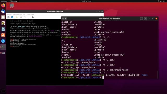Close the terminal window
Screen dimensions: 167x94
click(x=156, y=19)
